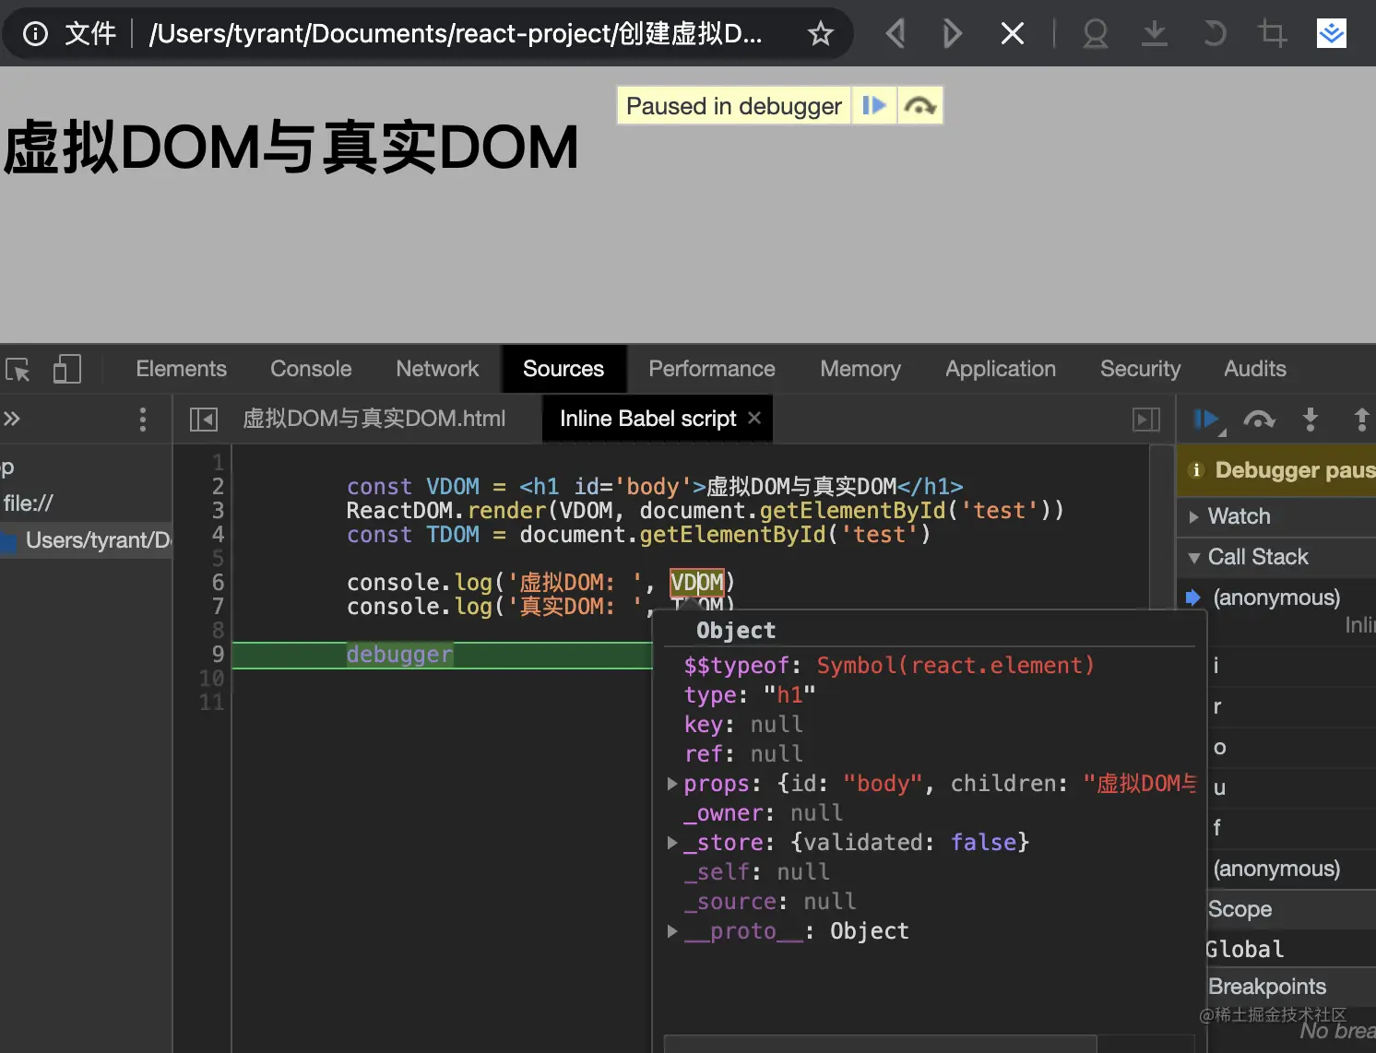Viewport: 1376px width, 1053px height.
Task: Step into next function call
Action: (x=1310, y=420)
